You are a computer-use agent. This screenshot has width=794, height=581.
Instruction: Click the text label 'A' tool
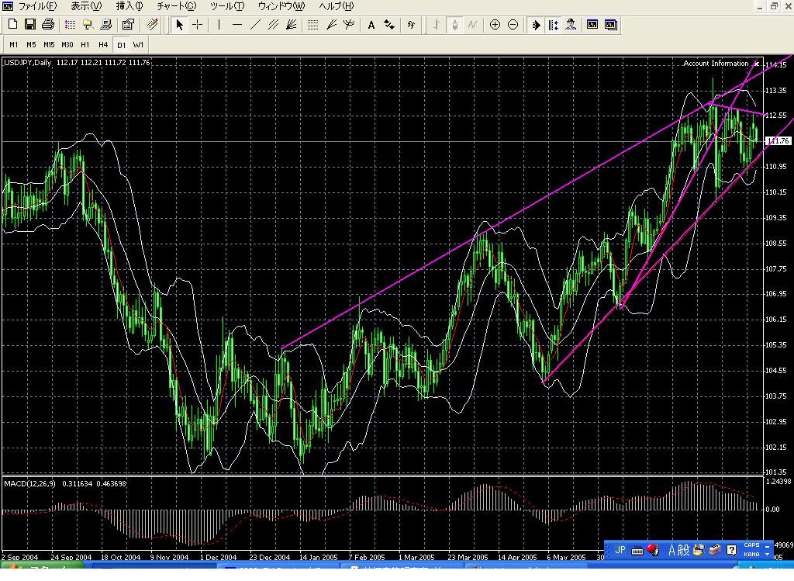371,25
